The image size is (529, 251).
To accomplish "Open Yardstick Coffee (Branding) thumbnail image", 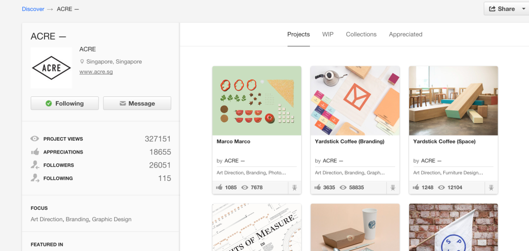I will click(355, 101).
